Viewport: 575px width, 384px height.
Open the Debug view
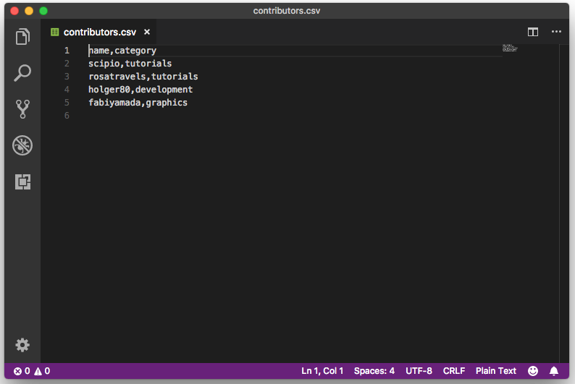(22, 145)
